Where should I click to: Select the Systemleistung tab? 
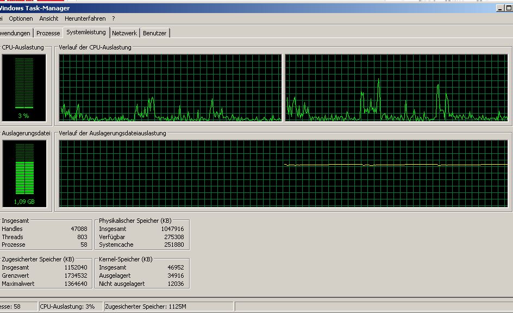[x=86, y=32]
